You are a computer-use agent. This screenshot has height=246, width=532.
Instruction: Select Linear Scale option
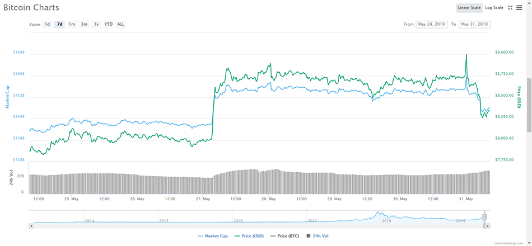(x=469, y=8)
